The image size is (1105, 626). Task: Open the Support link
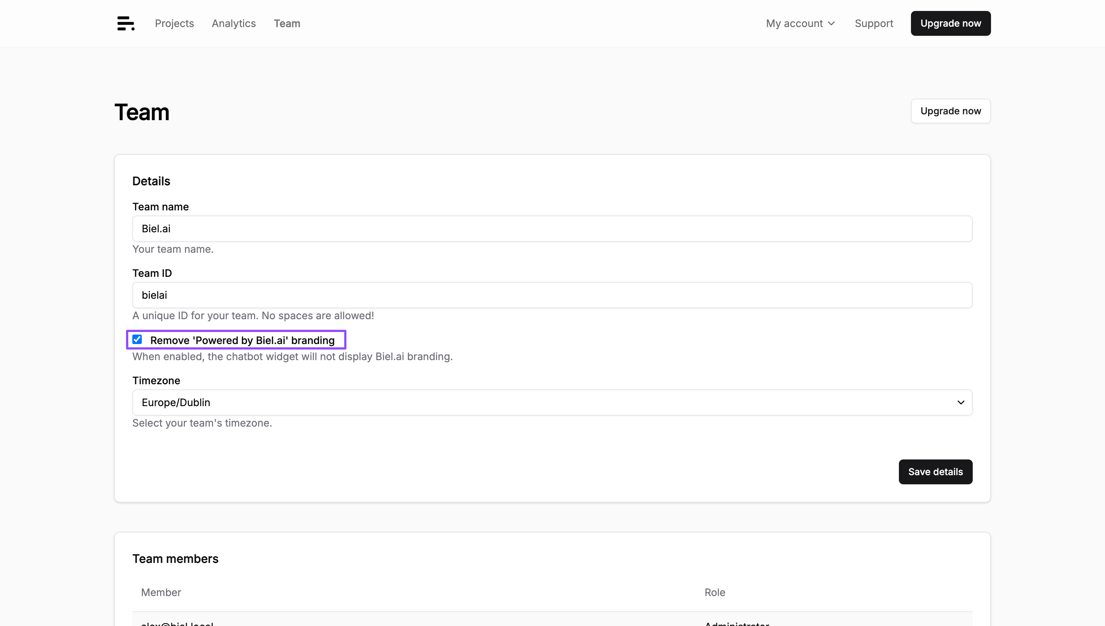874,23
